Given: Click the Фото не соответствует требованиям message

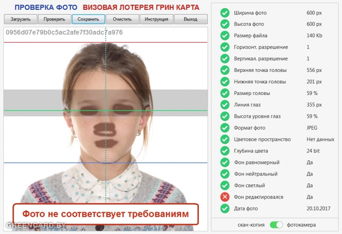Looking at the screenshot, I should tap(106, 214).
